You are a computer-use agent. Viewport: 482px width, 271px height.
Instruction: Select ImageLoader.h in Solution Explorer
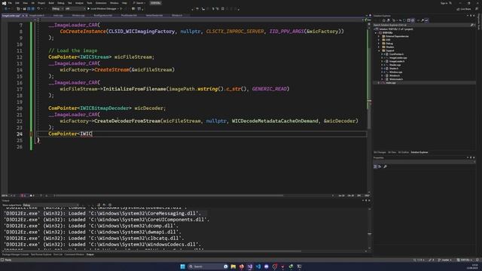pyautogui.click(x=397, y=62)
